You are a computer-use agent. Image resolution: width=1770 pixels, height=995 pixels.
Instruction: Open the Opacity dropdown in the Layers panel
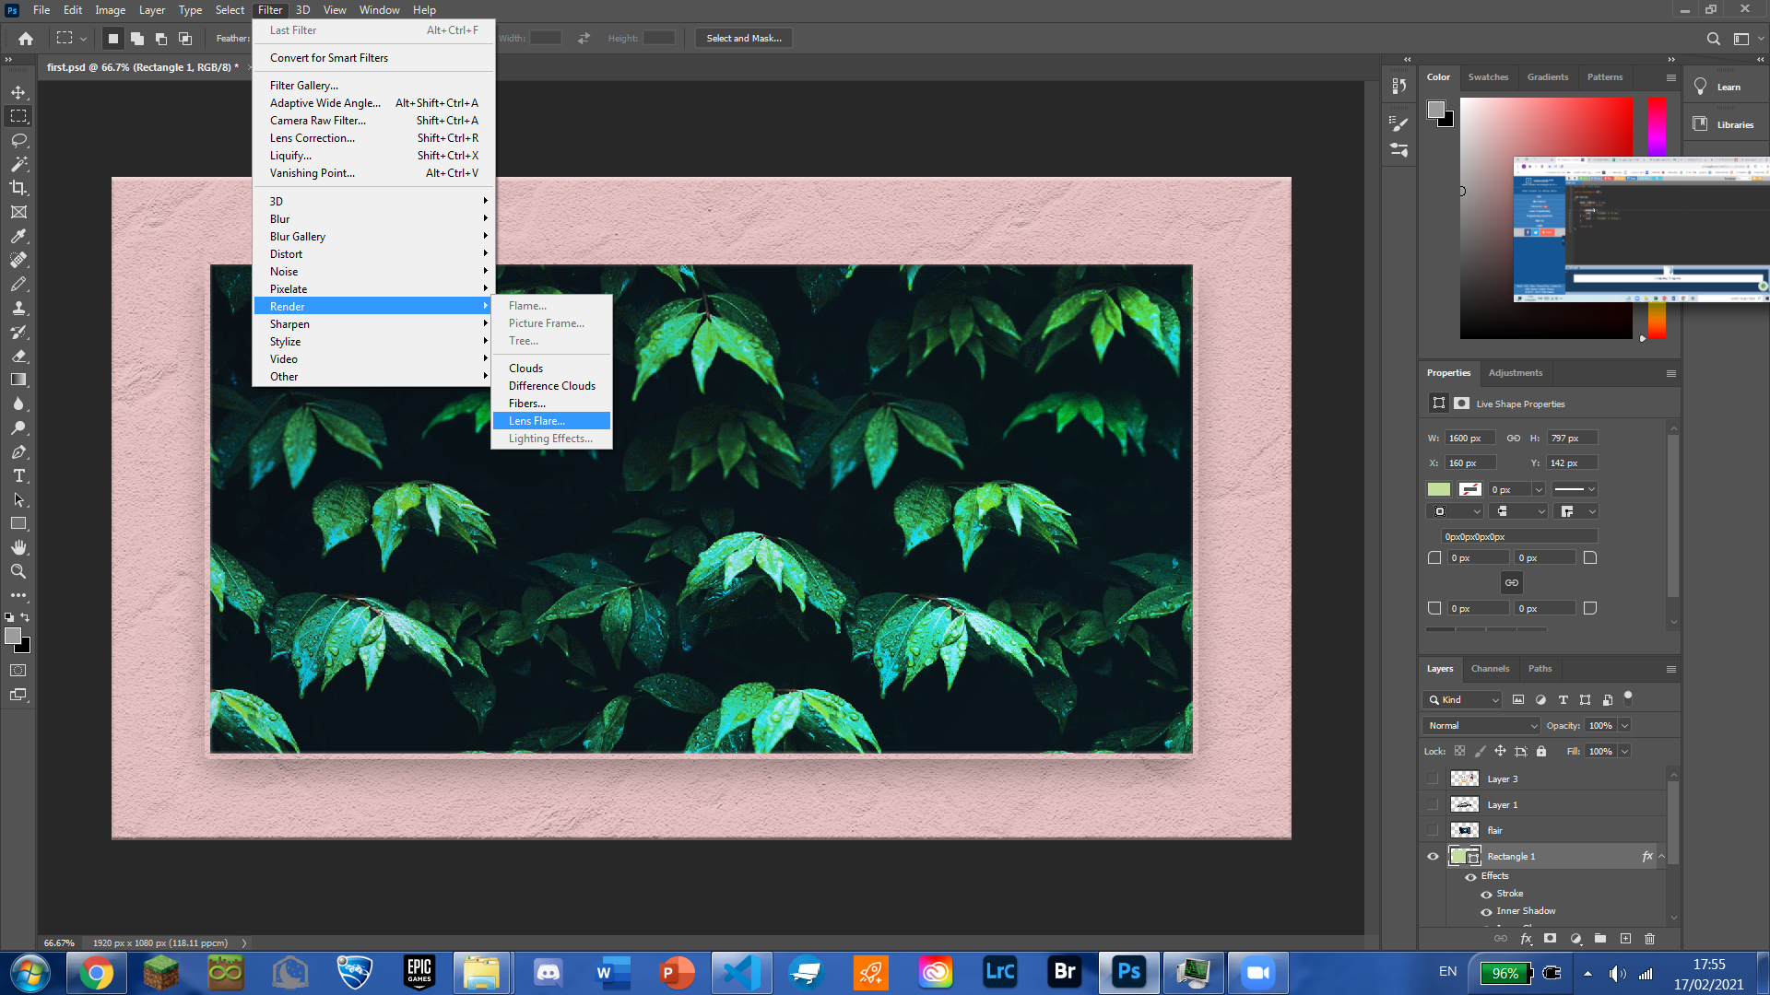1625,725
